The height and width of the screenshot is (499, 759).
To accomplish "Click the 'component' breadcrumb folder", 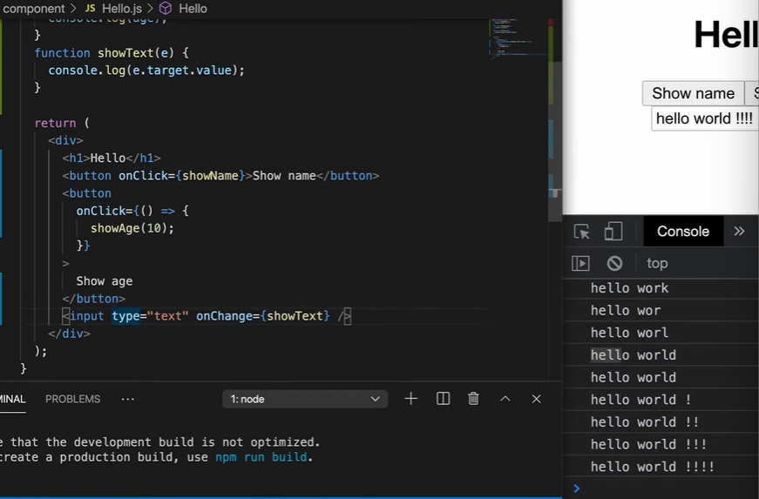I will click(33, 9).
